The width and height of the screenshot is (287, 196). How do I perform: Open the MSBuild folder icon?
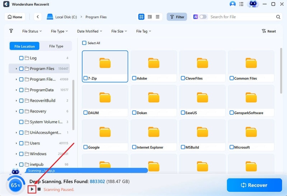coord(202,132)
